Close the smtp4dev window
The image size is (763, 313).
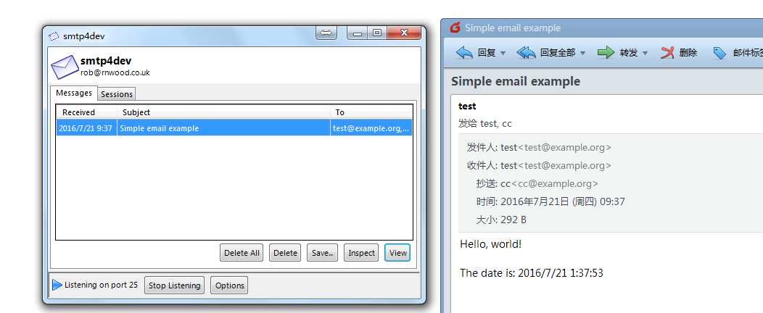point(404,33)
